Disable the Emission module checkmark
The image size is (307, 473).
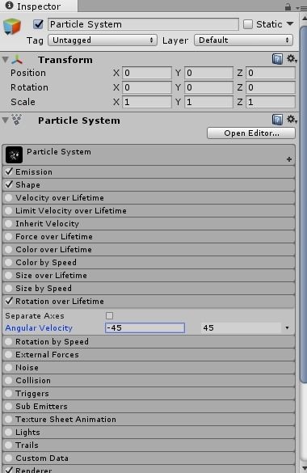[9, 171]
